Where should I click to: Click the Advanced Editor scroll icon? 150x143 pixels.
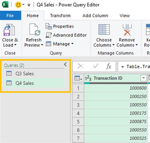[x=48, y=35]
